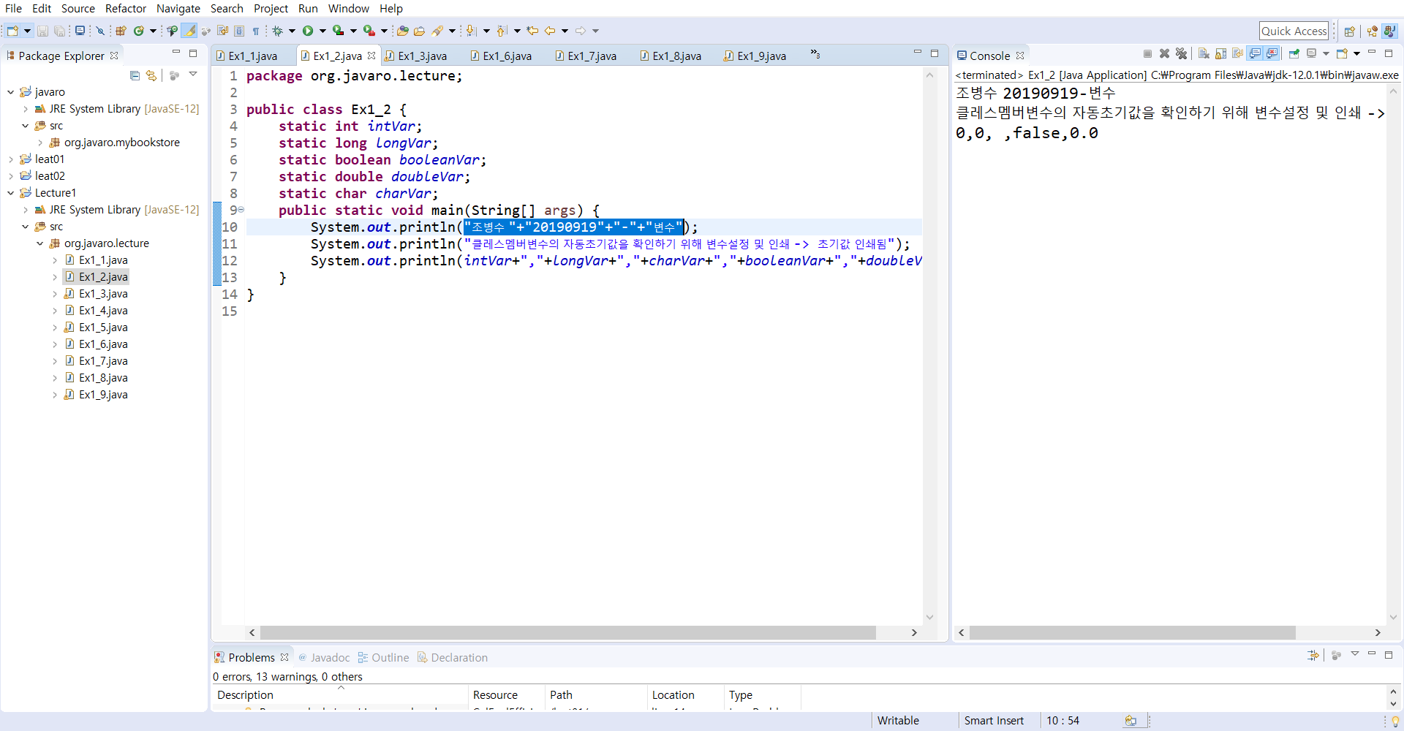Collapse the javaro project tree node
The image size is (1404, 731).
[11, 92]
